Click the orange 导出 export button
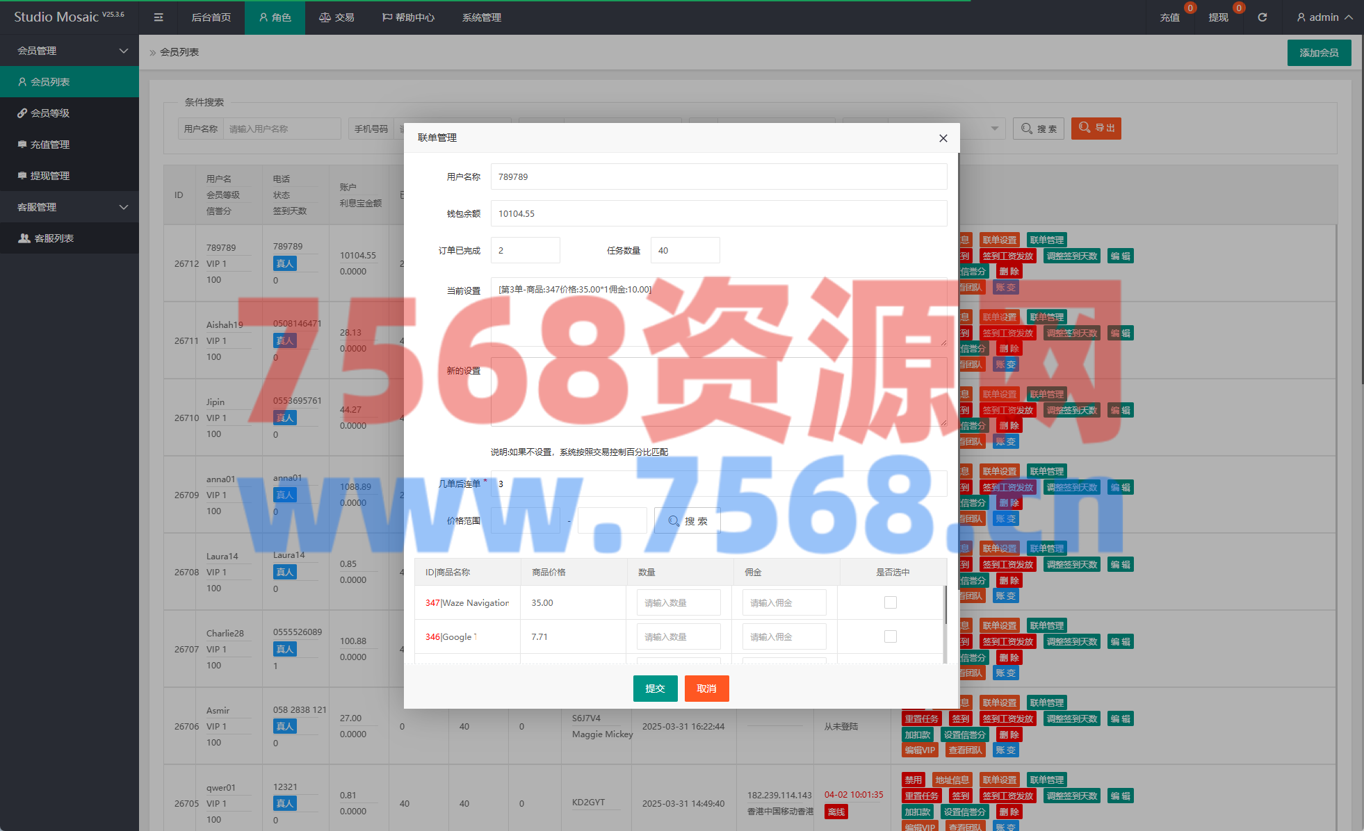The image size is (1364, 831). point(1096,128)
